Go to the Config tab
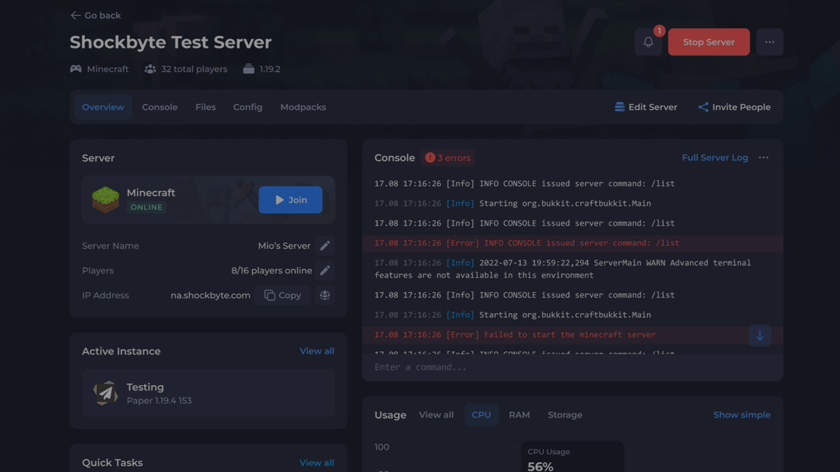 pyautogui.click(x=248, y=107)
